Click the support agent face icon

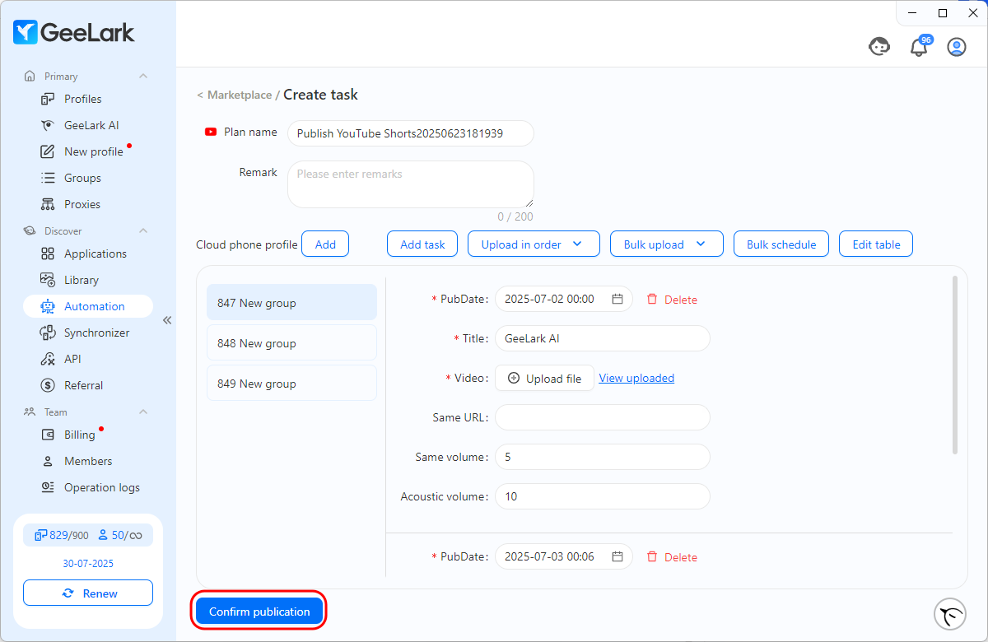click(x=879, y=47)
